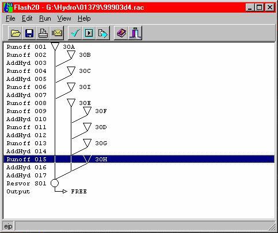Image resolution: width=278 pixels, height=233 pixels.
Task: Open the View menu
Action: [x=64, y=18]
